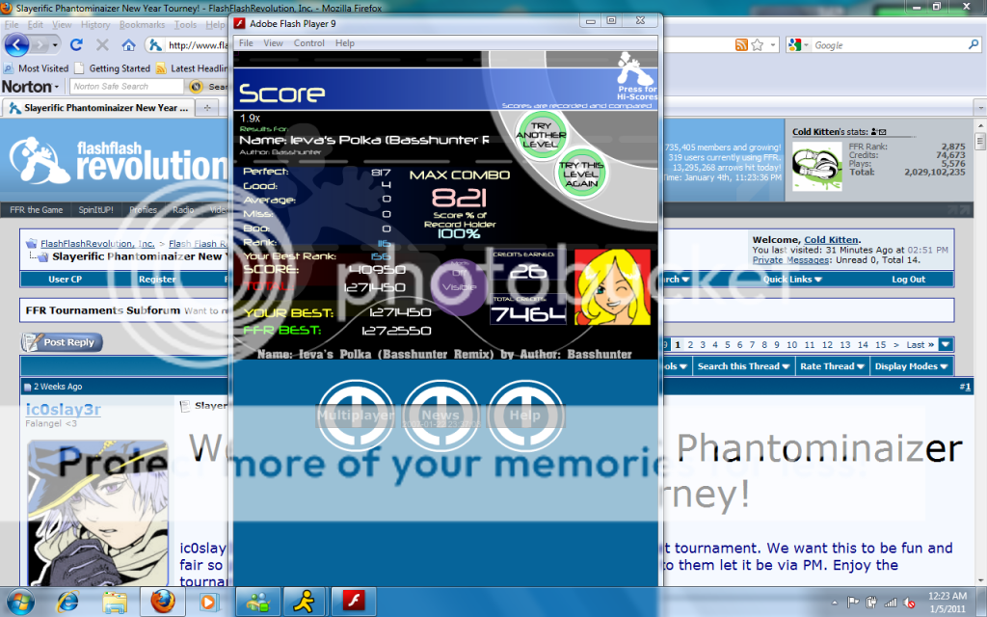The width and height of the screenshot is (987, 617).
Task: Open the Bookmarks menu in Firefox
Action: [142, 24]
